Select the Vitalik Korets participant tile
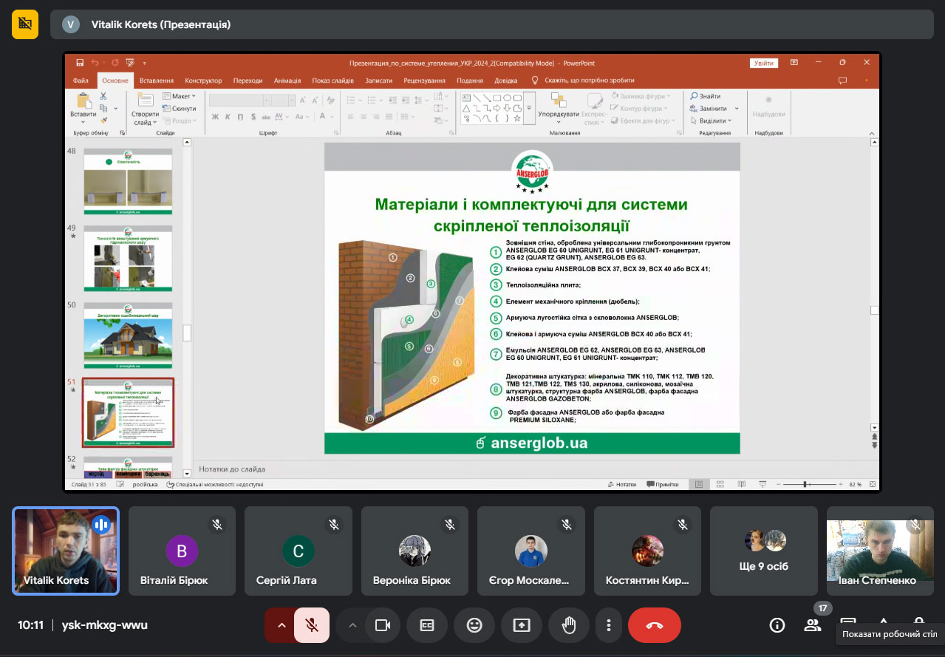 [x=66, y=551]
